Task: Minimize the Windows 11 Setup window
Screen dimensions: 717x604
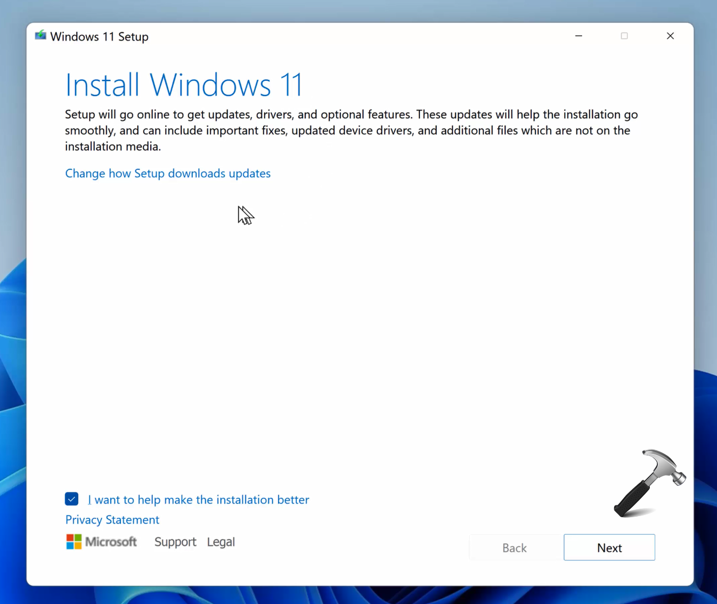Action: pos(579,36)
